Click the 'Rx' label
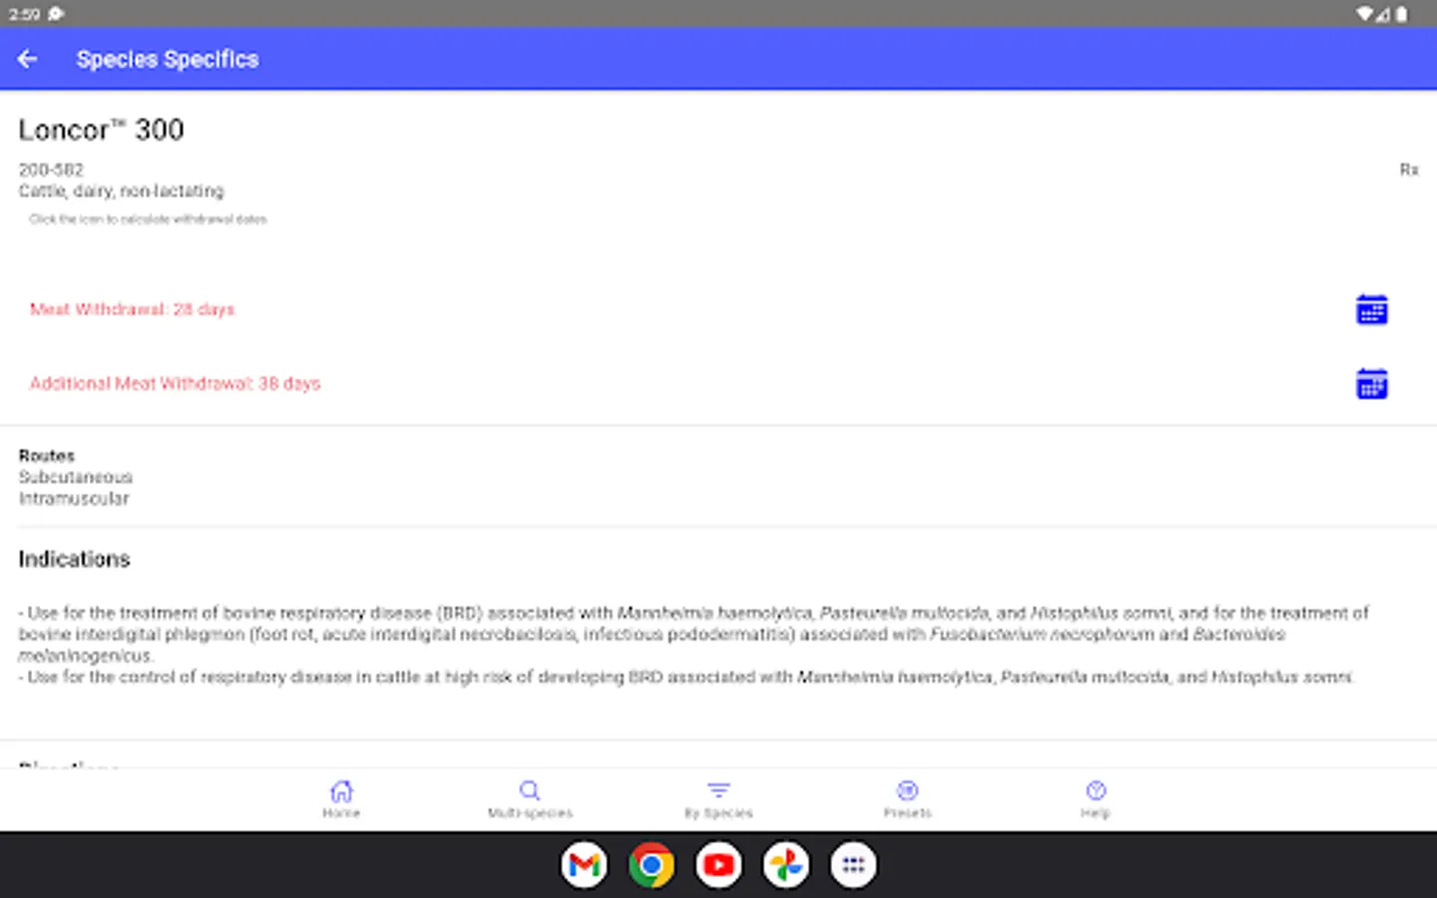The height and width of the screenshot is (898, 1437). pyautogui.click(x=1408, y=170)
